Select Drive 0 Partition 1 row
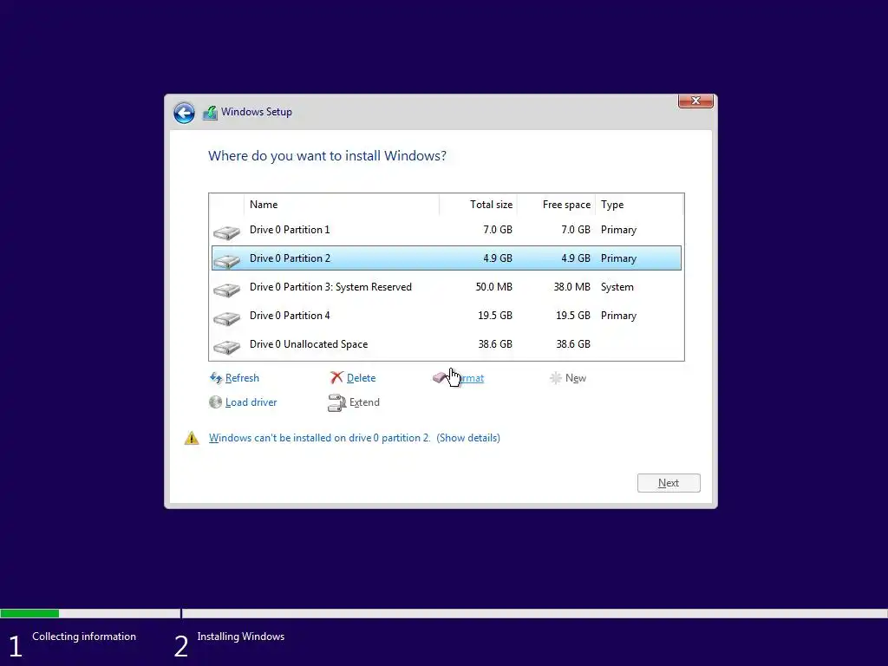 tap(447, 229)
